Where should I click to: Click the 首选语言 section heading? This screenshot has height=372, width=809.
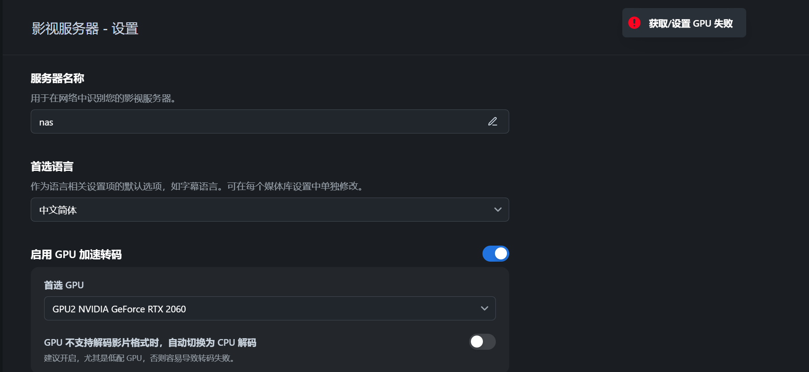pos(52,166)
